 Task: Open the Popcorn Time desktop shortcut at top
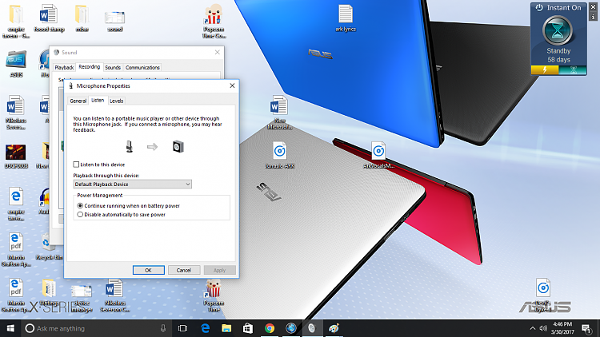coord(213,16)
